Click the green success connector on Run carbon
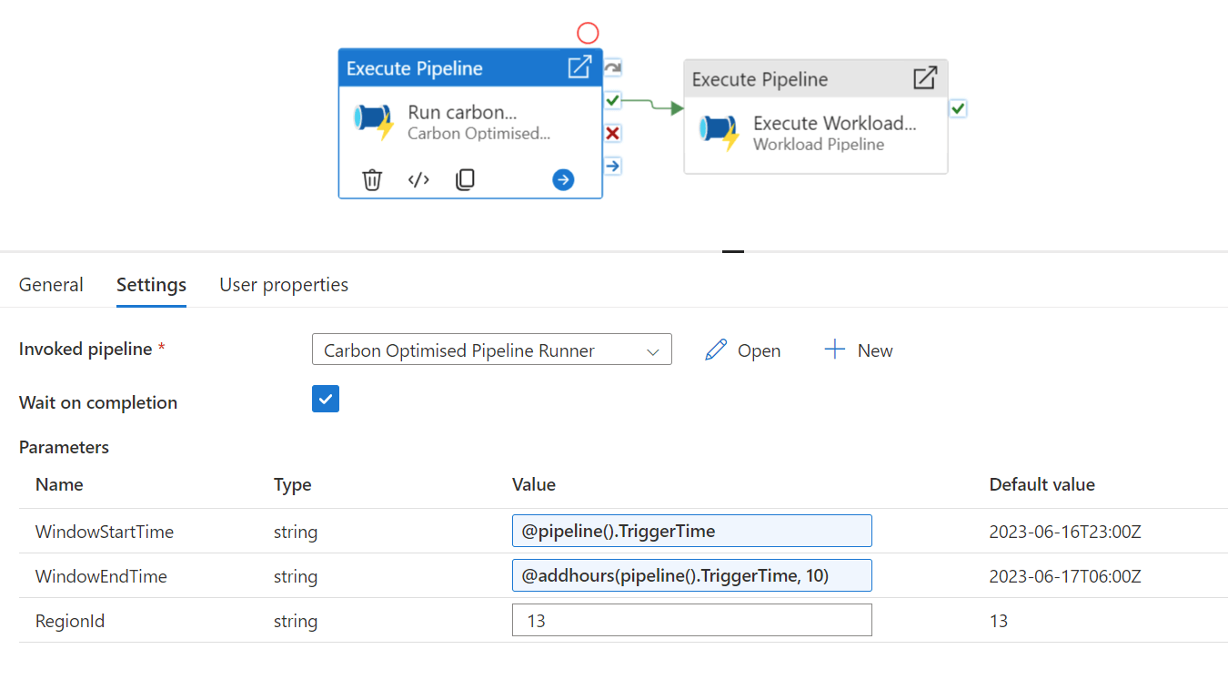Viewport: 1228px width, 700px height. click(613, 100)
